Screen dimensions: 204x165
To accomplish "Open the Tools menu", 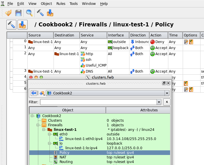I will 73,4.
